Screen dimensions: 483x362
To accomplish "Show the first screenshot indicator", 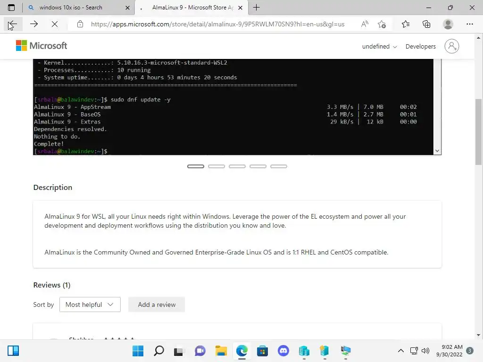I will click(196, 166).
